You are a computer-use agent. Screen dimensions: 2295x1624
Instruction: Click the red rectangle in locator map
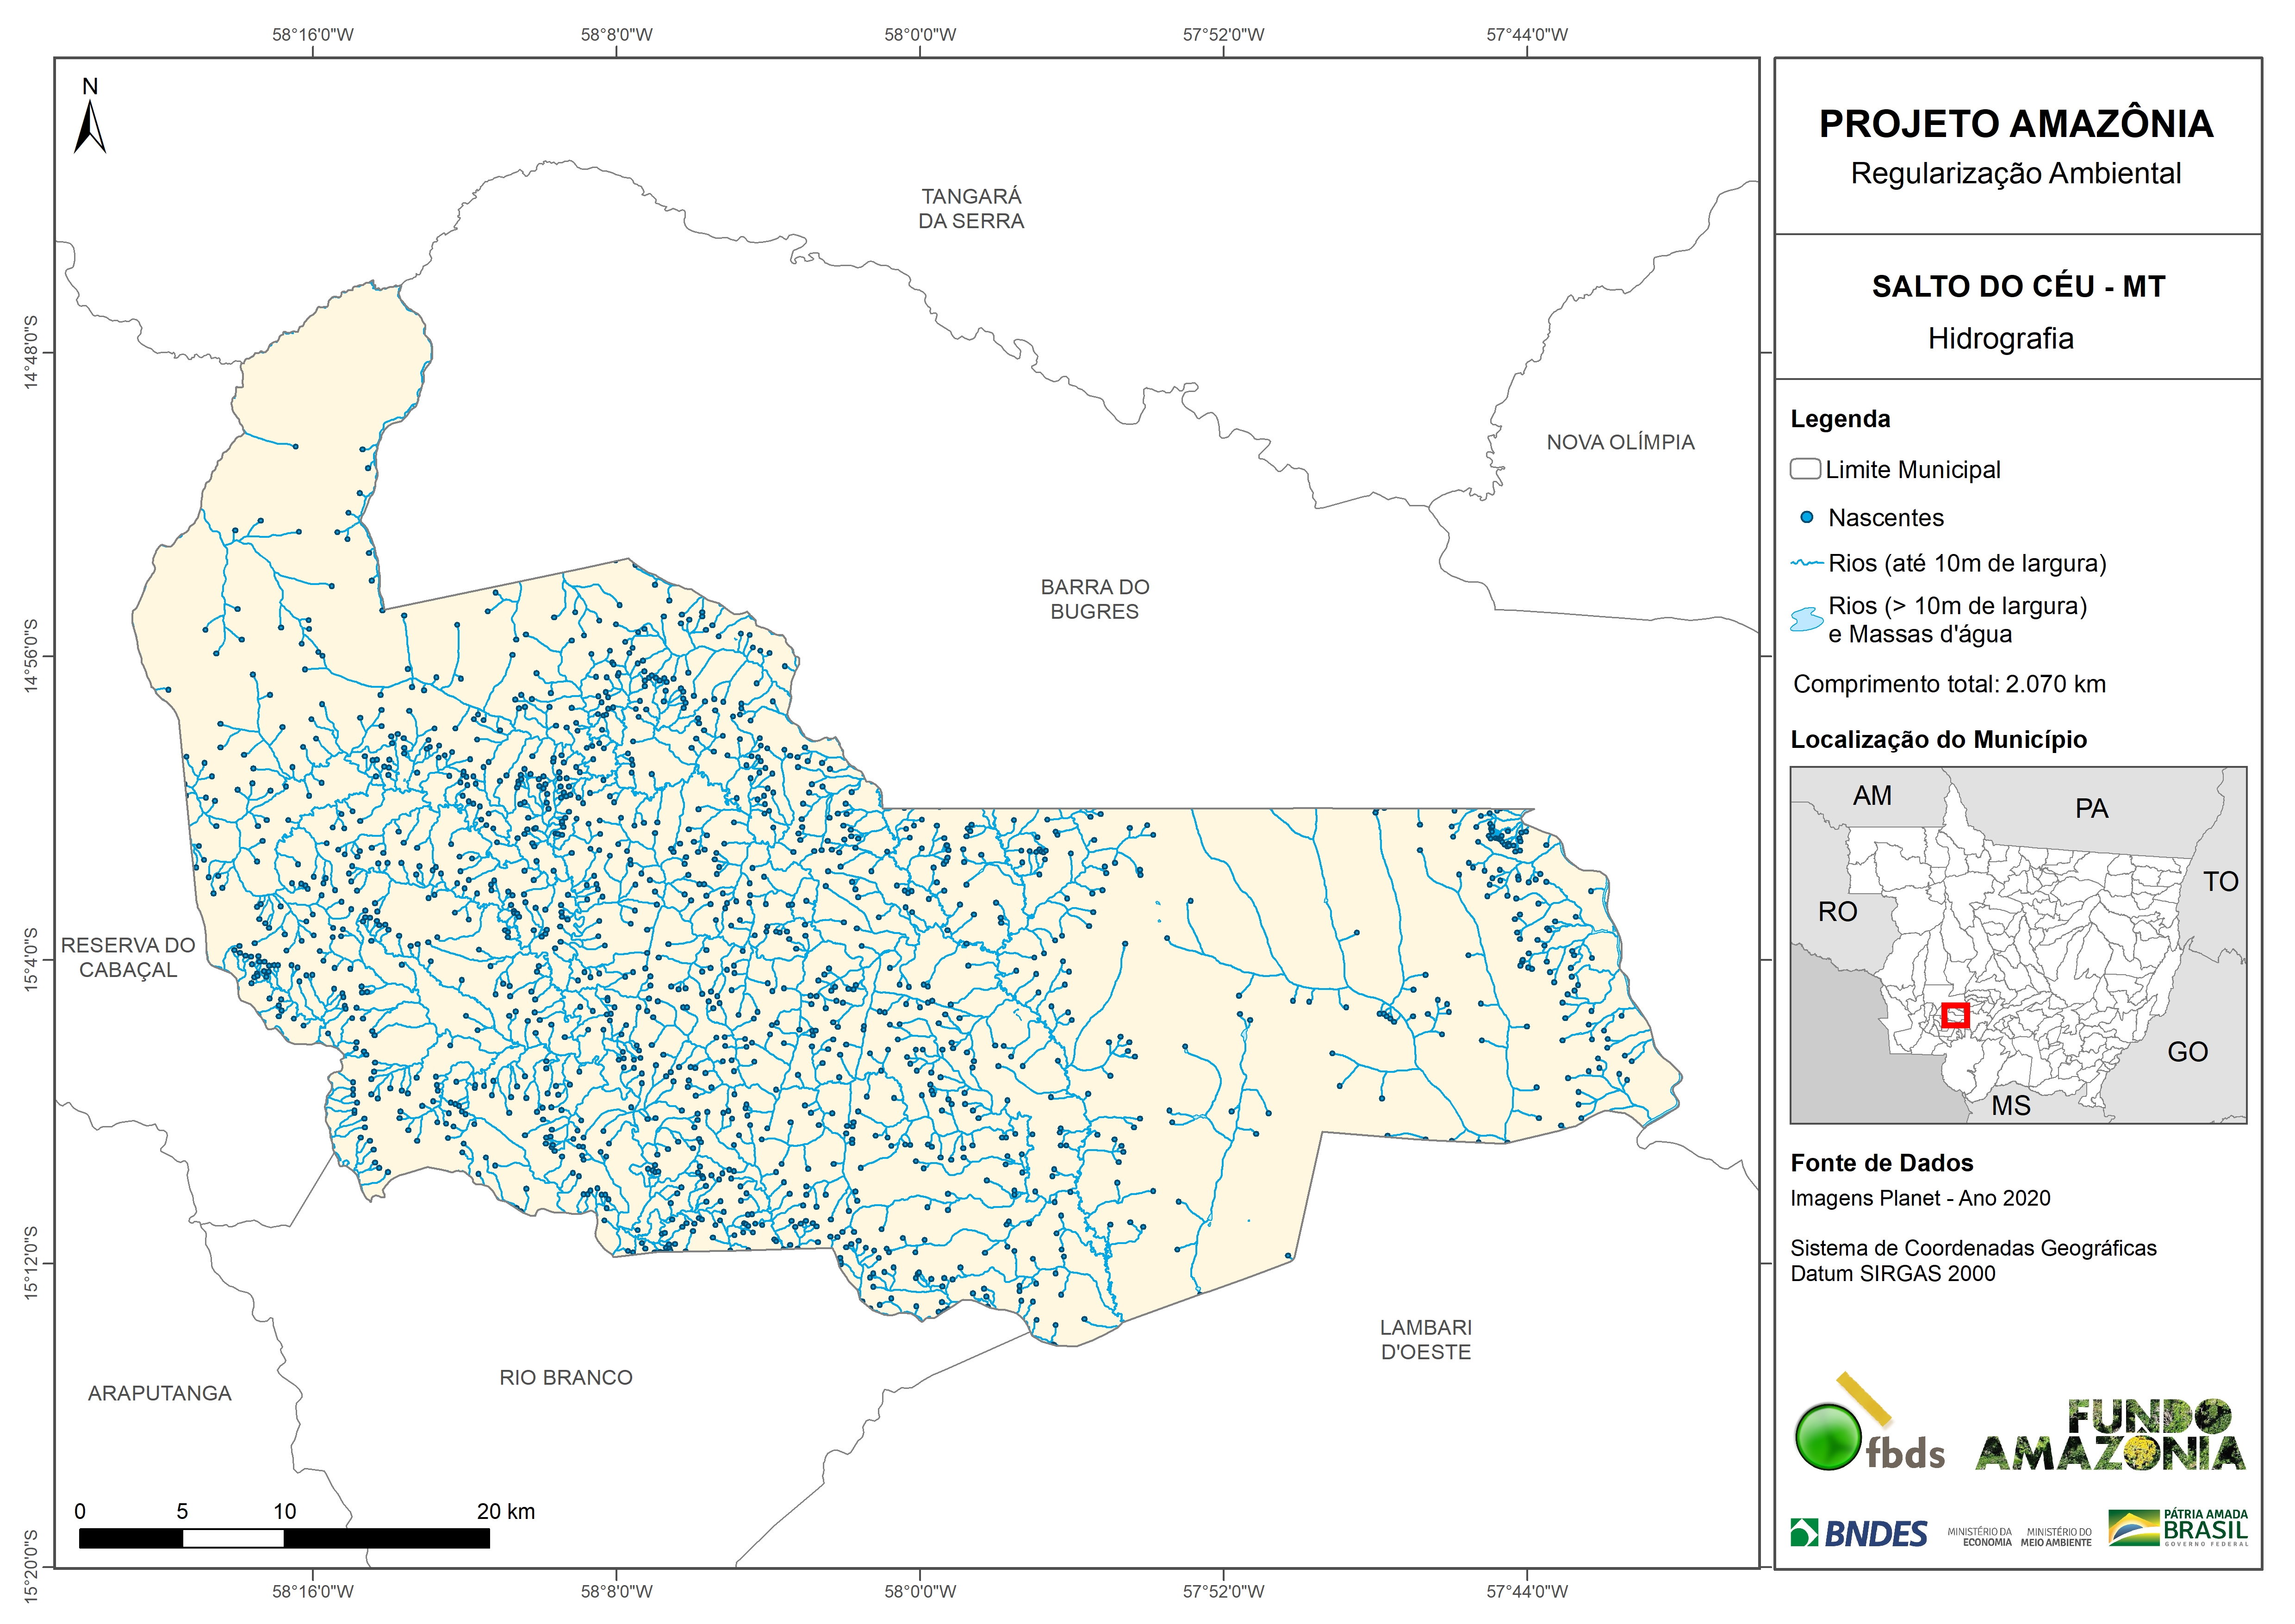[x=1955, y=1016]
